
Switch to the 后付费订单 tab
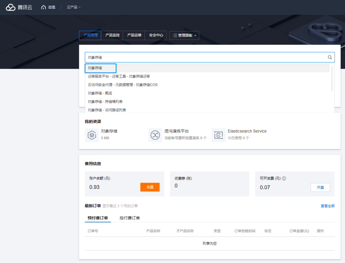pyautogui.click(x=130, y=218)
